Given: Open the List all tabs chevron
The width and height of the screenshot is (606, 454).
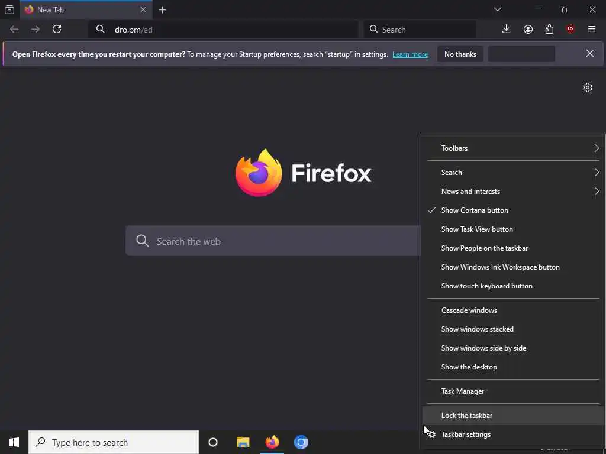Looking at the screenshot, I should click(x=497, y=9).
